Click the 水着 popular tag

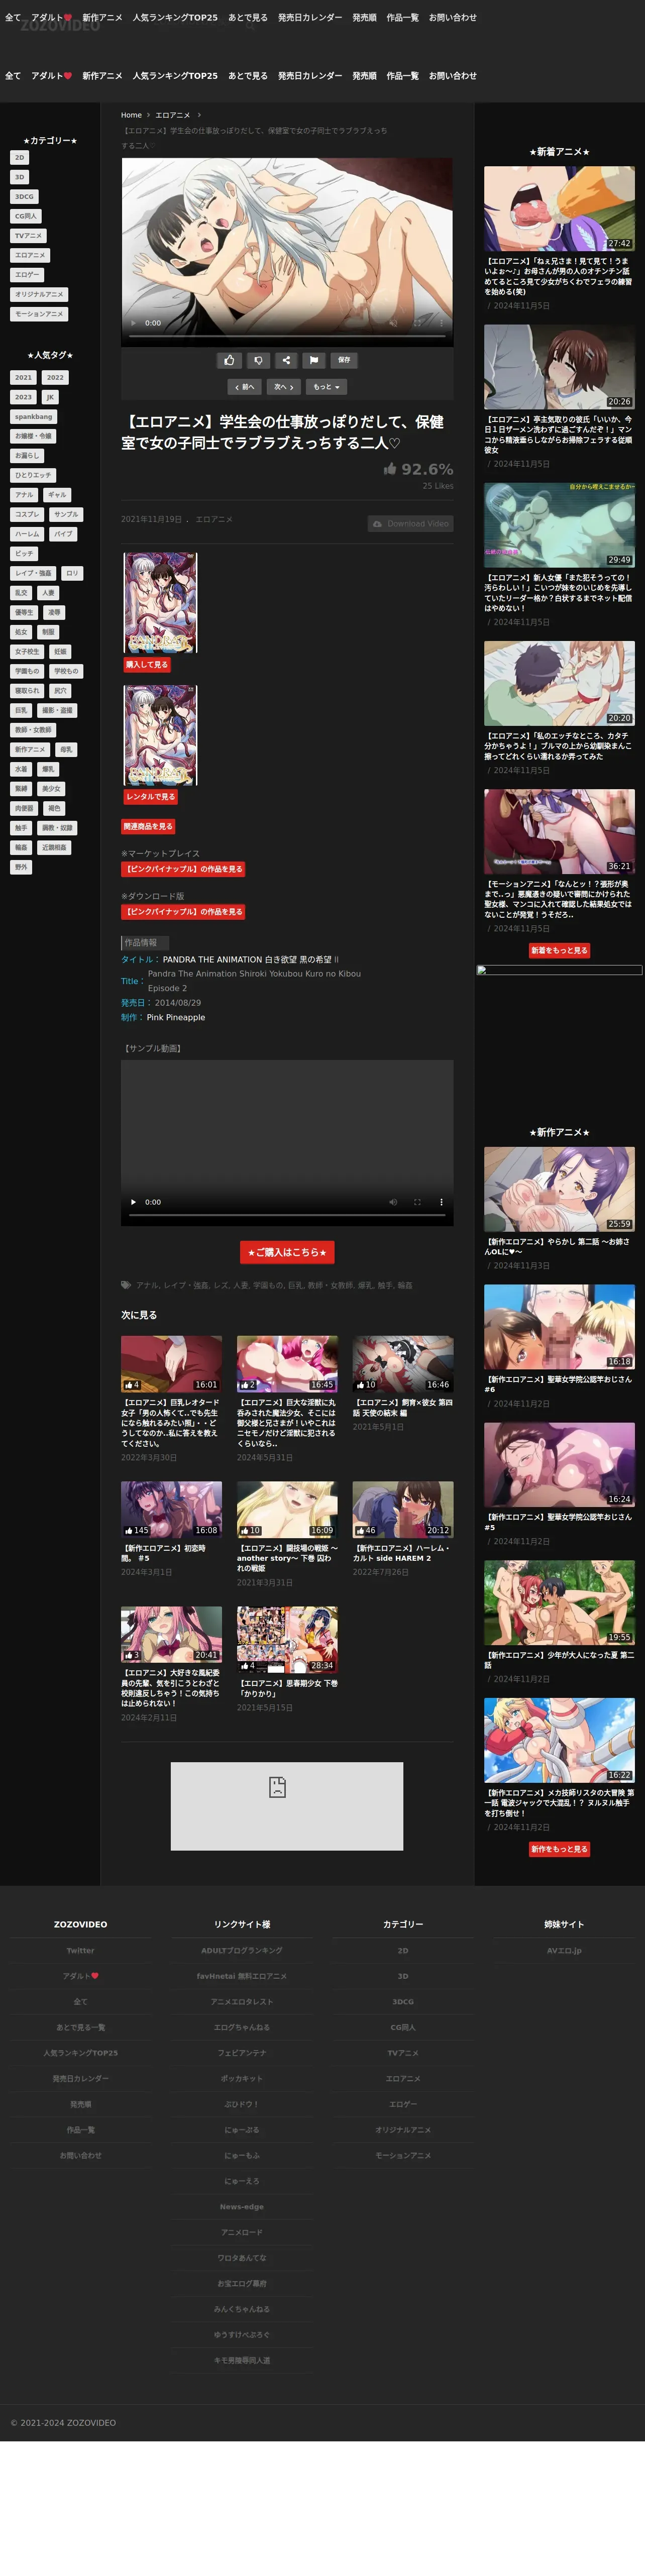point(21,769)
